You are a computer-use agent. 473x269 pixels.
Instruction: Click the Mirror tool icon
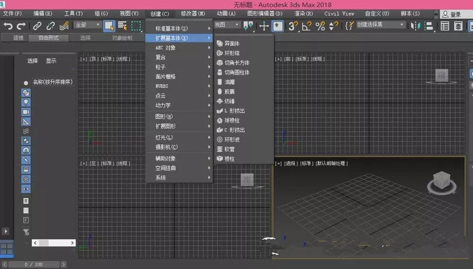pos(416,26)
